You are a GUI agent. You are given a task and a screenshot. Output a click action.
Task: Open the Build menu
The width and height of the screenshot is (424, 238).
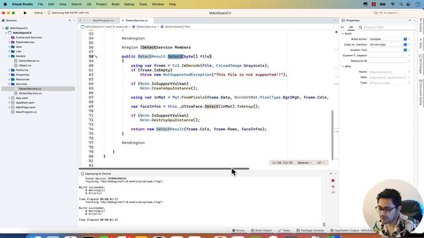115,4
